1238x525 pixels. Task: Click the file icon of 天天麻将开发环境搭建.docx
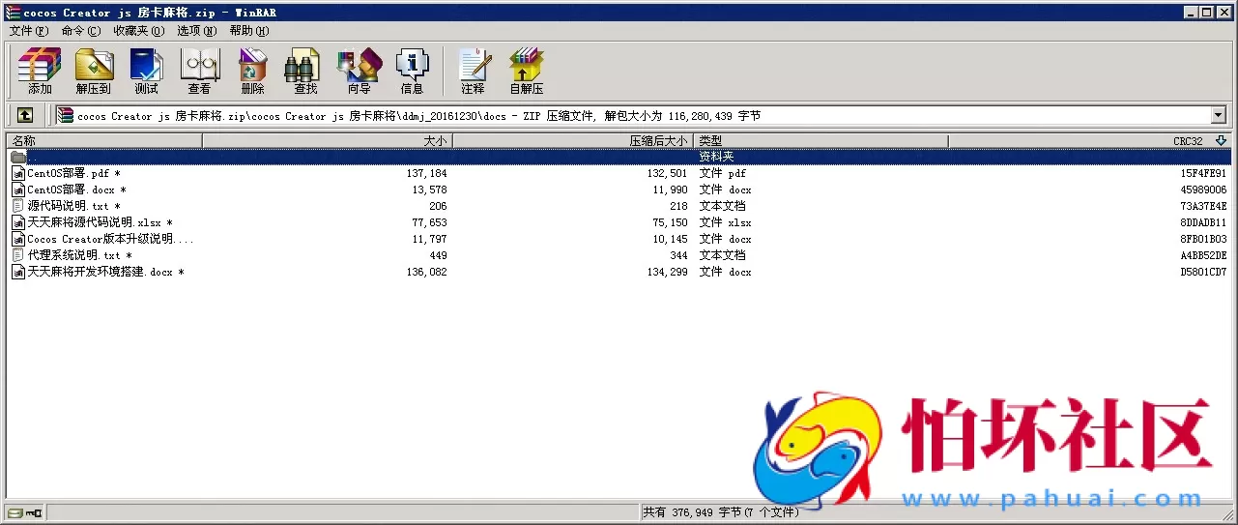pos(18,272)
